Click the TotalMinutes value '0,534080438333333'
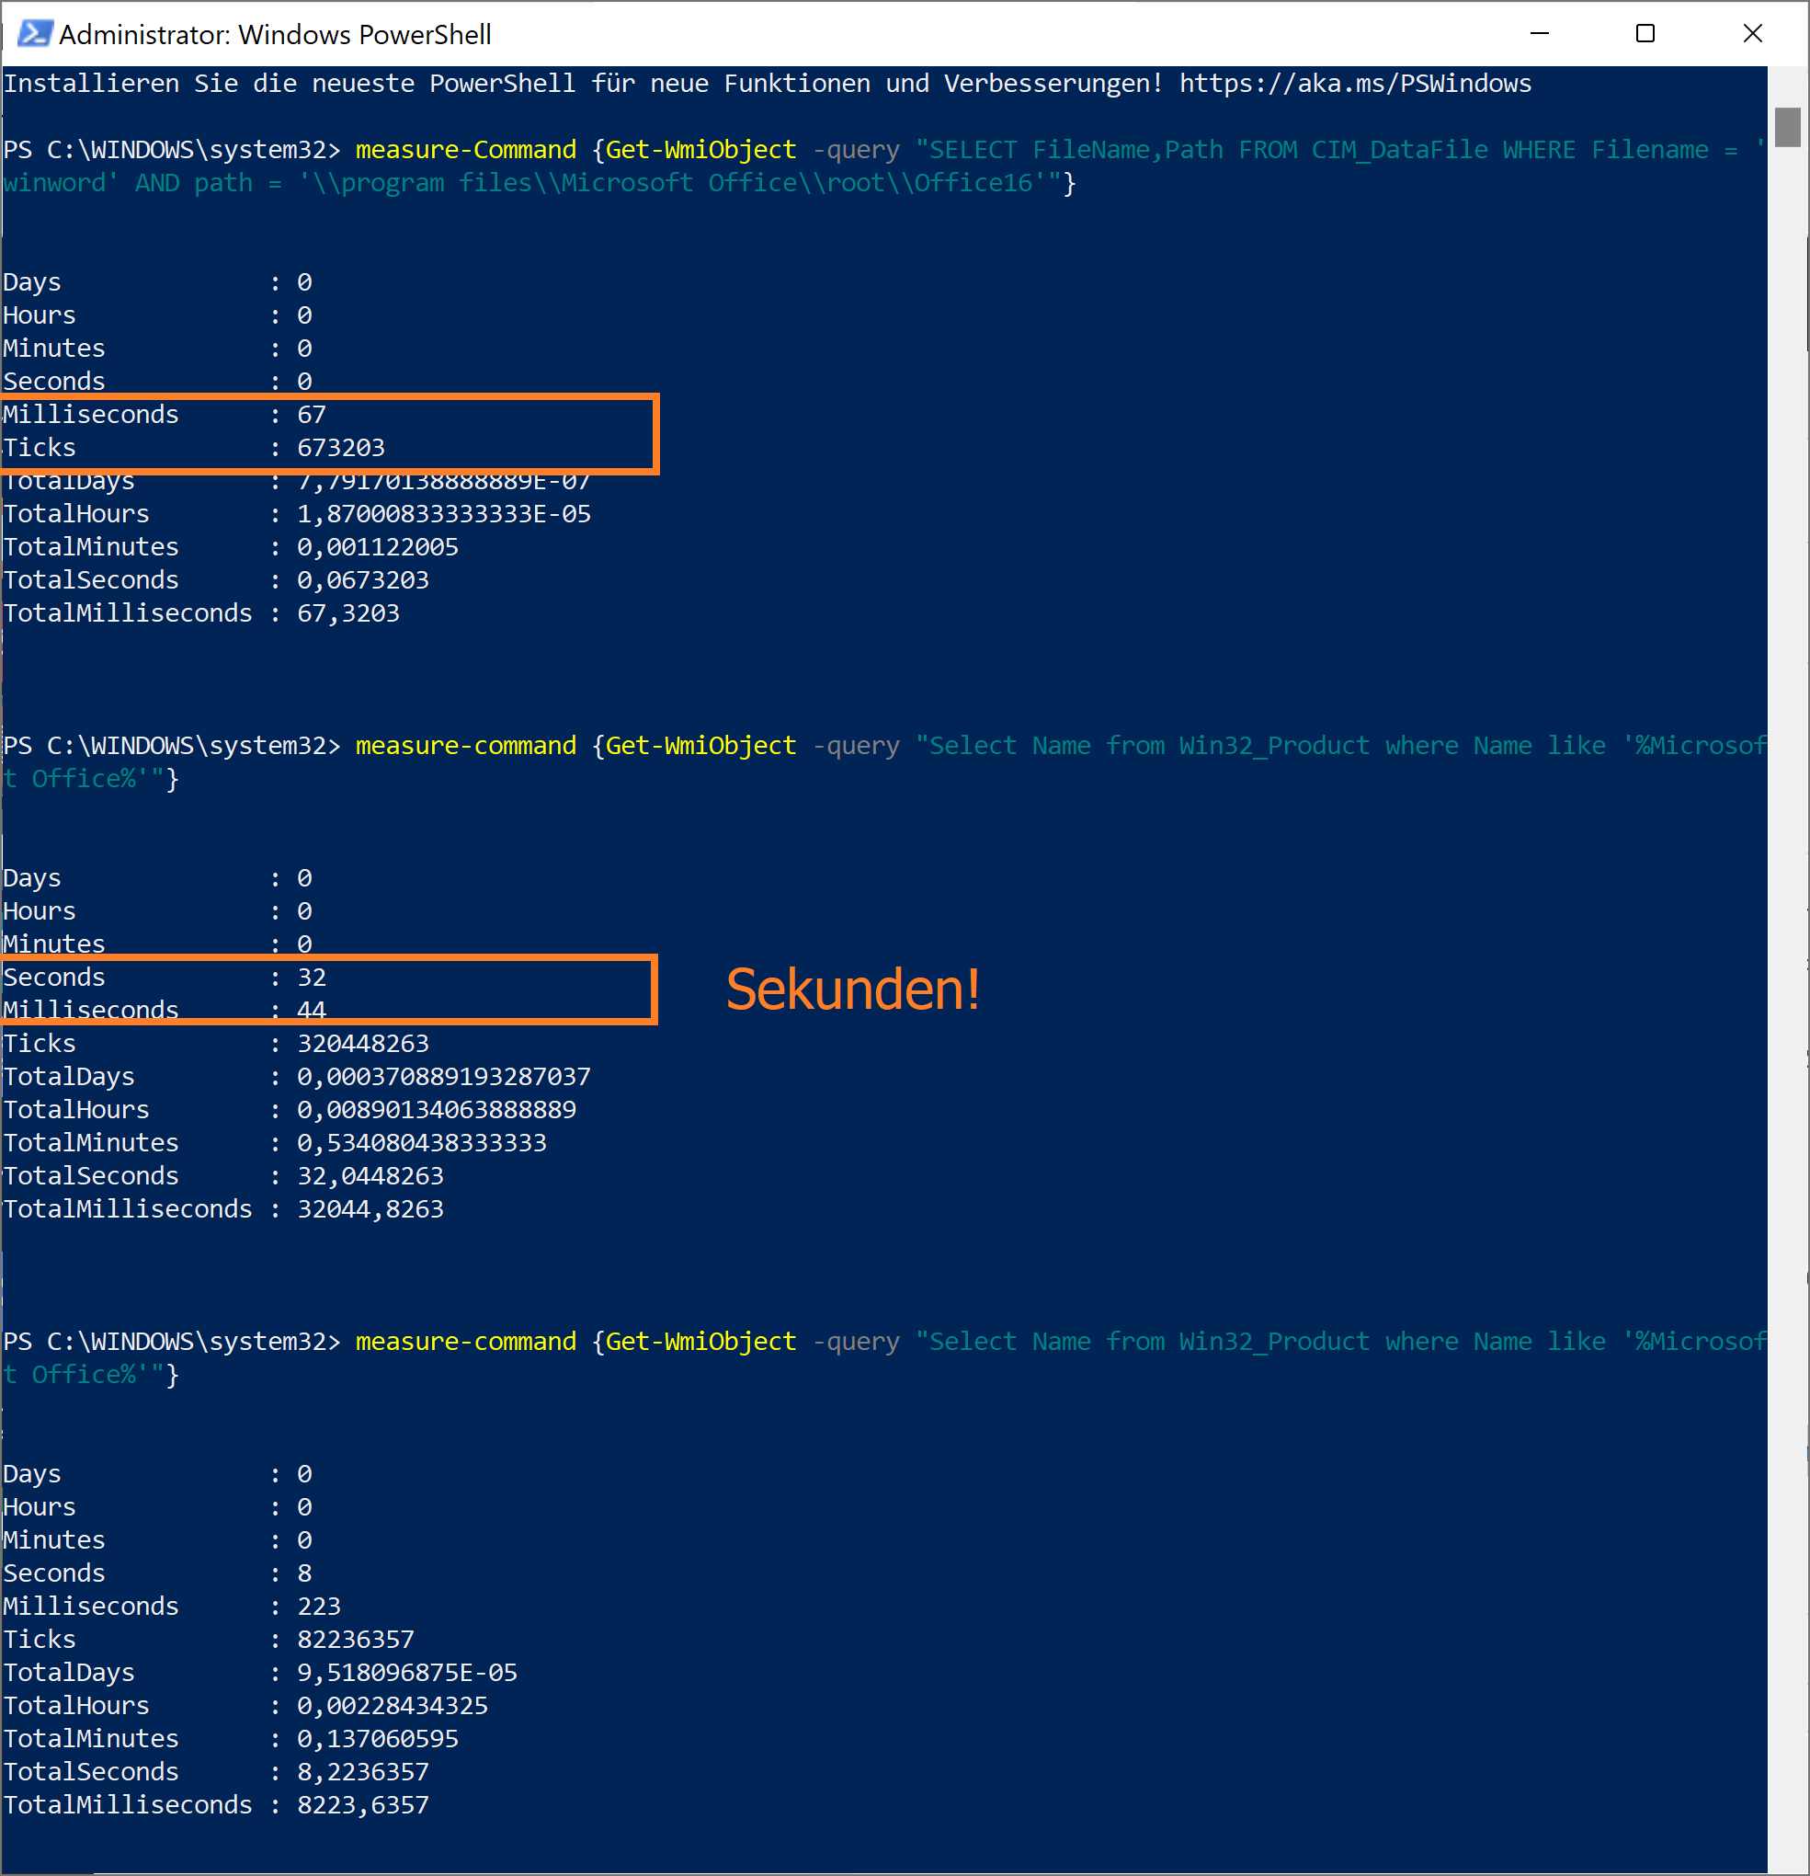Image resolution: width=1810 pixels, height=1876 pixels. tap(422, 1143)
